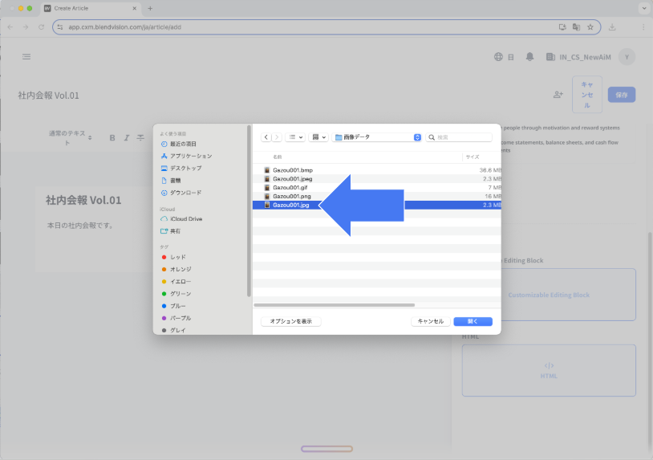Open browser downloads icon
Image resolution: width=653 pixels, height=460 pixels.
click(612, 27)
